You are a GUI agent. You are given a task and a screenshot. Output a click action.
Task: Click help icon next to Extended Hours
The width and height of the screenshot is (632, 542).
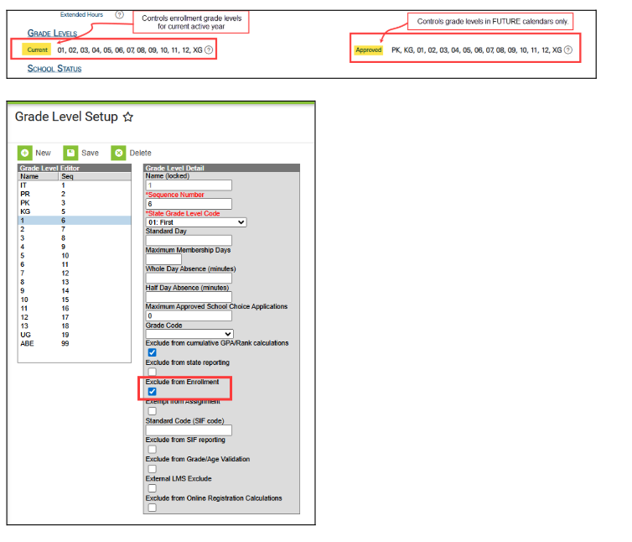(119, 15)
